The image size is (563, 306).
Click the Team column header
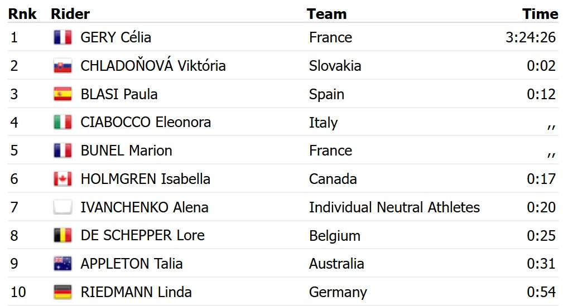click(326, 14)
